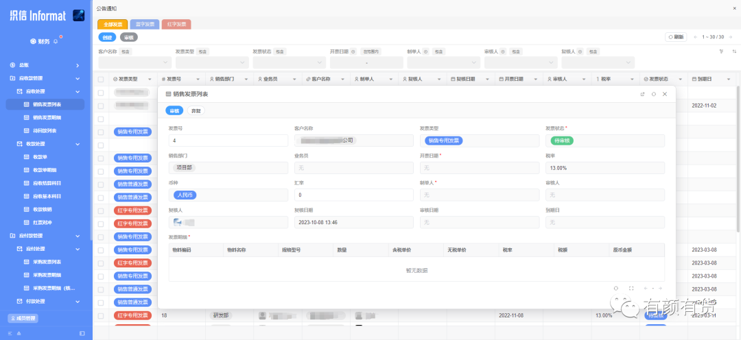The image size is (741, 340).
Task: Check the row checkbox for invoice 18
Action: (101, 315)
